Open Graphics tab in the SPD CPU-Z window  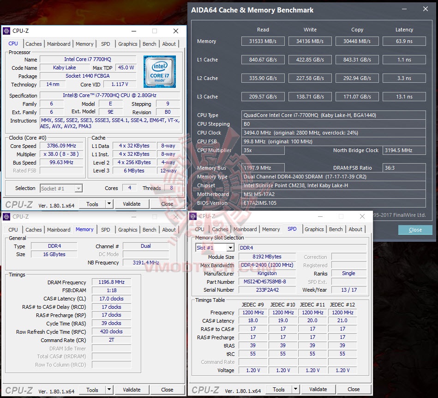[314, 229]
